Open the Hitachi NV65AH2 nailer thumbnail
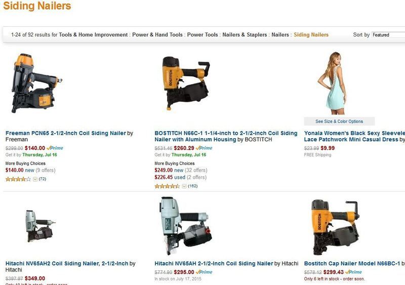The width and height of the screenshot is (405, 285). pos(40,226)
